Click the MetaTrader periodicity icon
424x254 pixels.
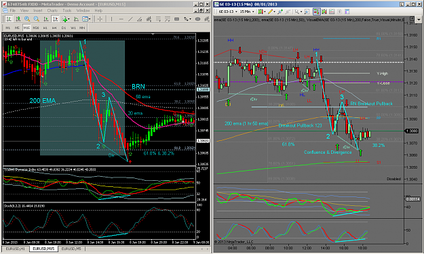coord(76,19)
